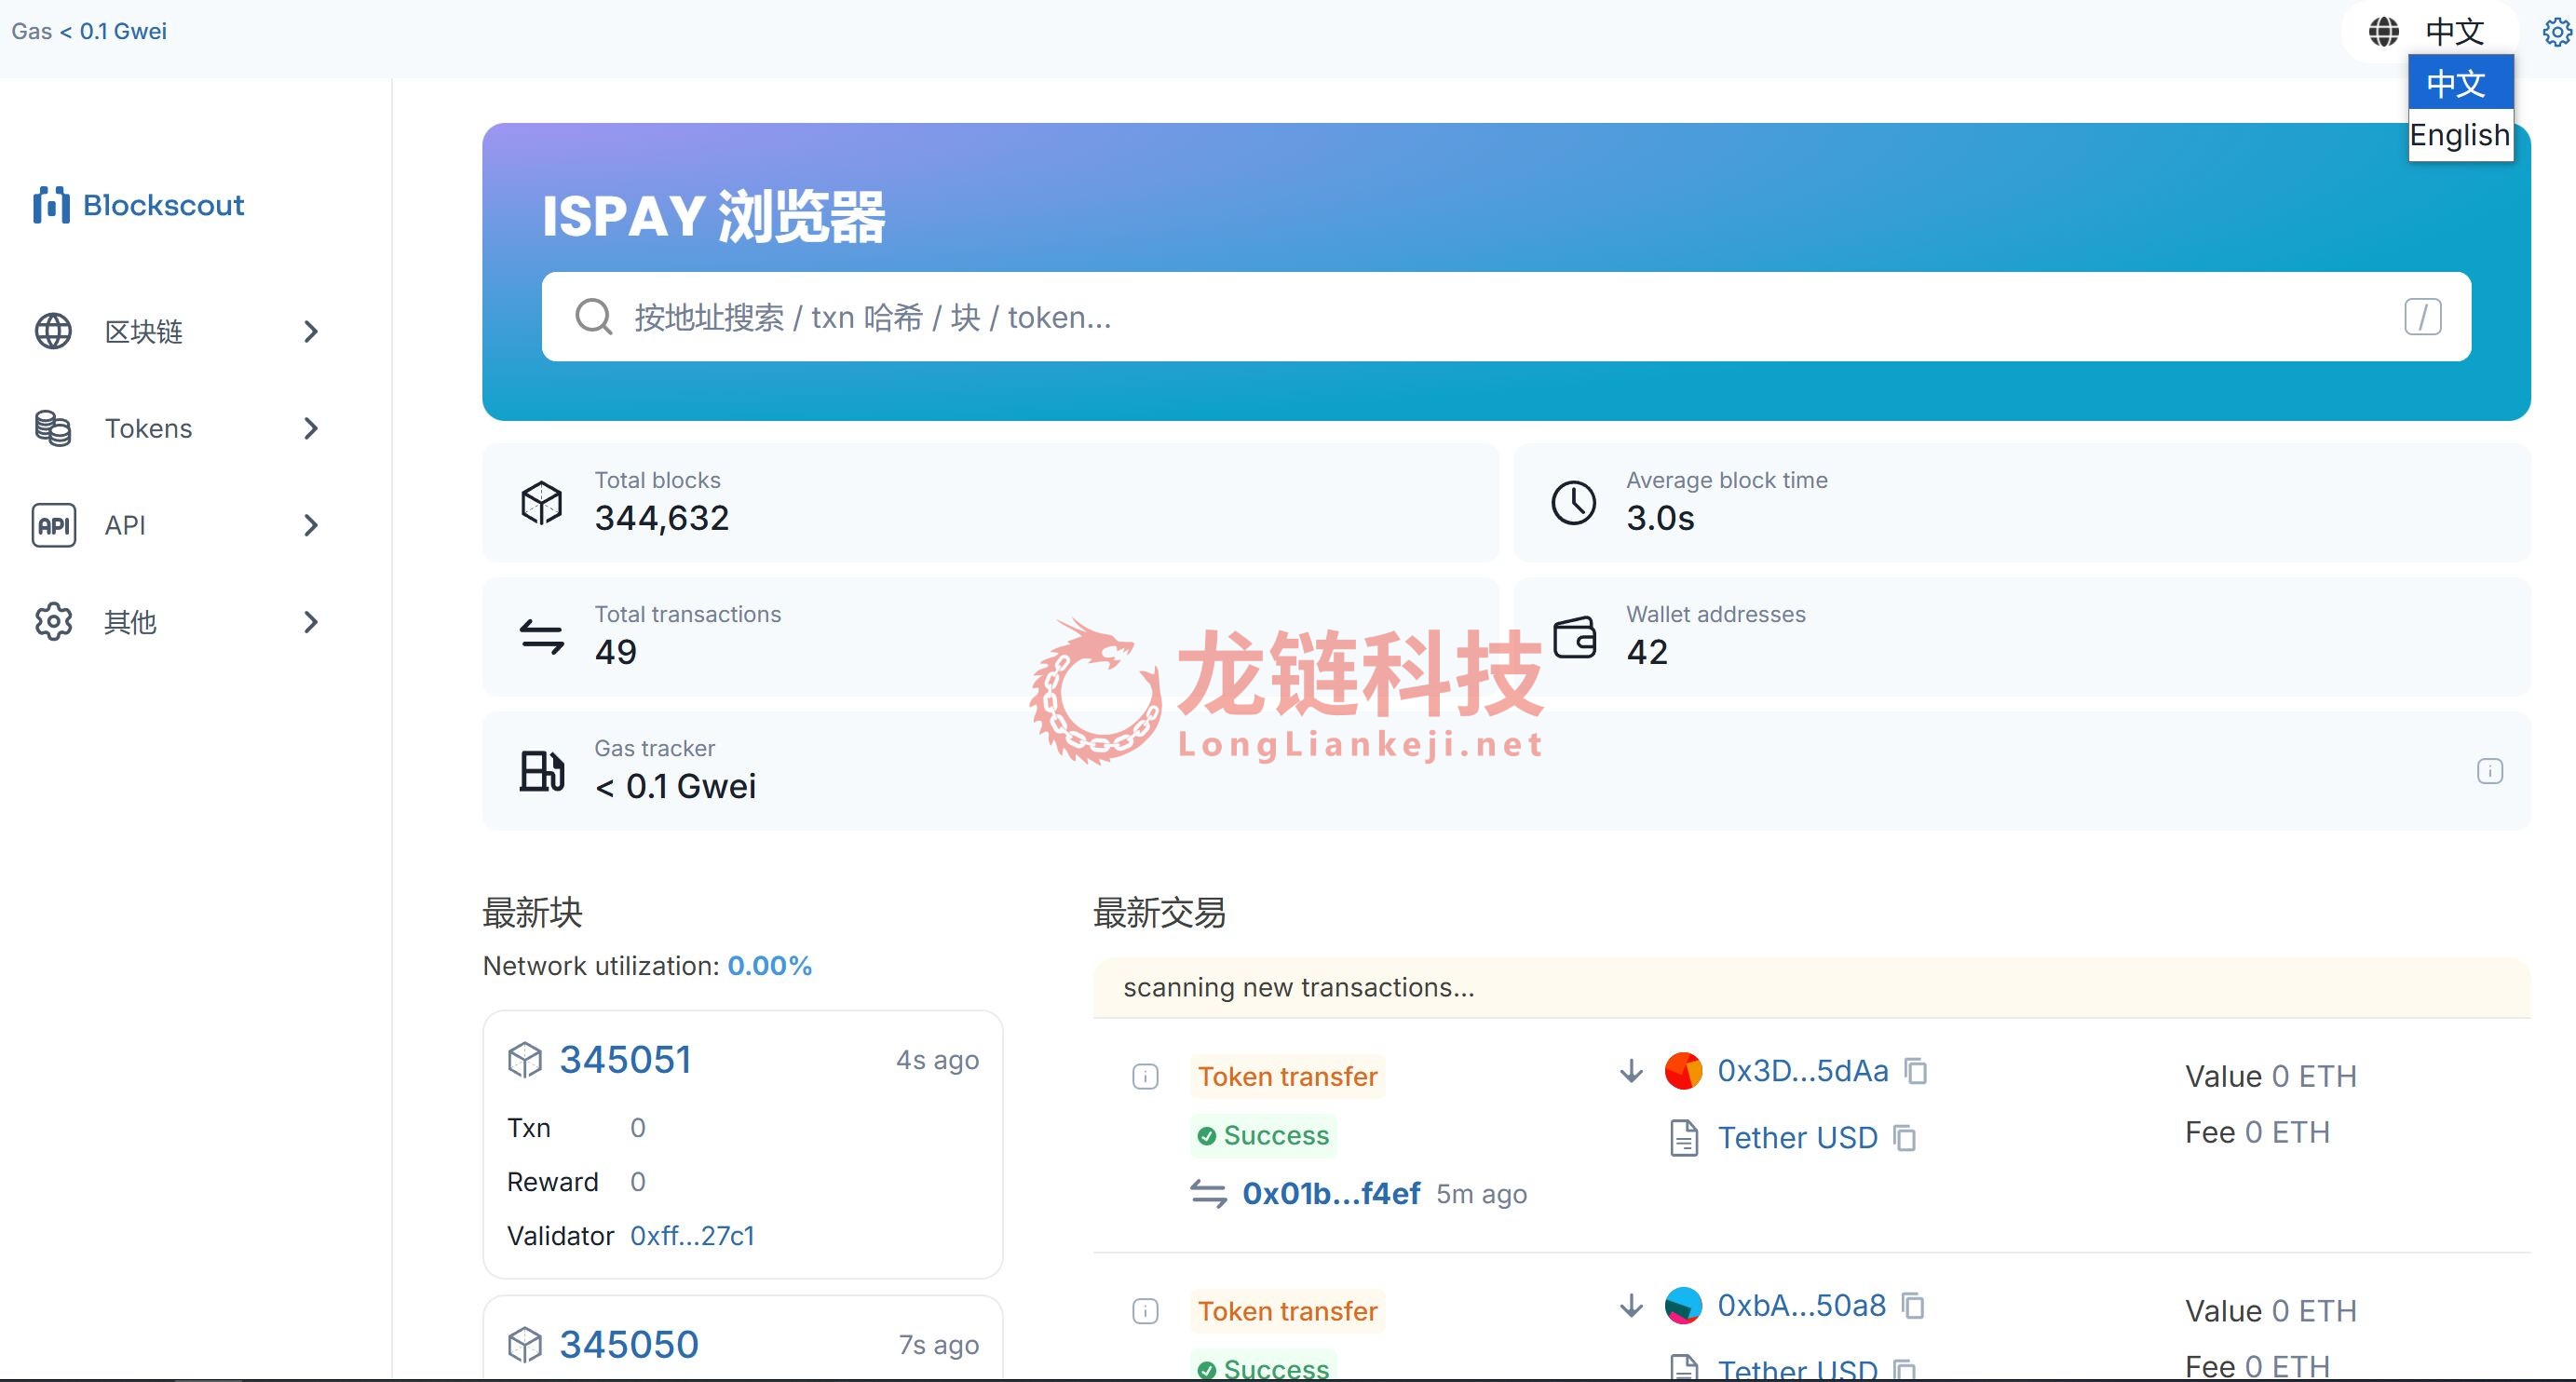Image resolution: width=2576 pixels, height=1382 pixels.
Task: Click cube icon beside block 345051
Action: [x=525, y=1059]
